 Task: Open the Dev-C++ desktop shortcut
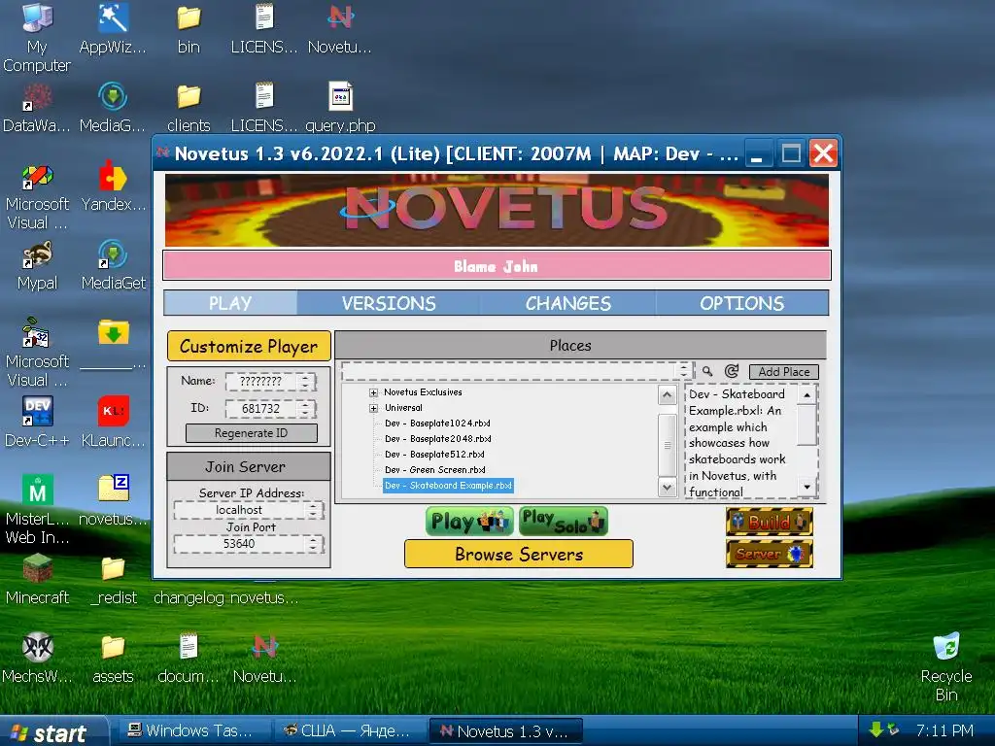pyautogui.click(x=37, y=422)
